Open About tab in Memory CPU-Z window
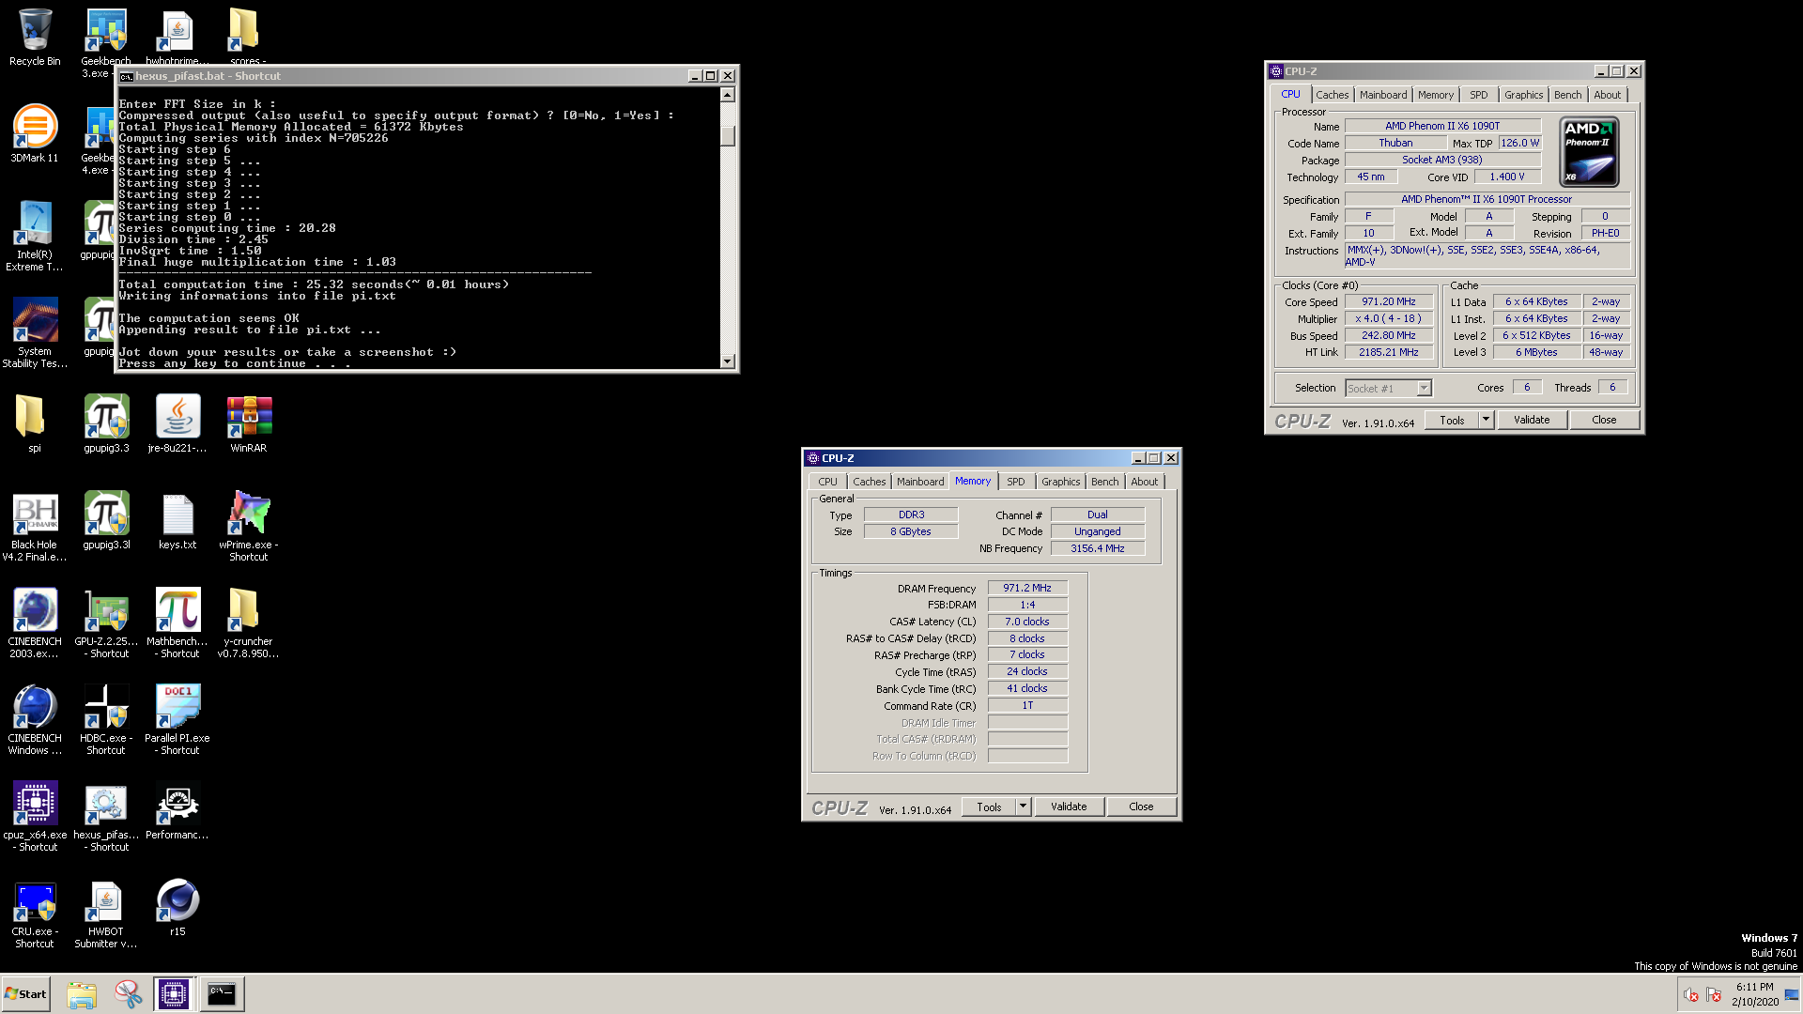The image size is (1803, 1014). [x=1144, y=482]
